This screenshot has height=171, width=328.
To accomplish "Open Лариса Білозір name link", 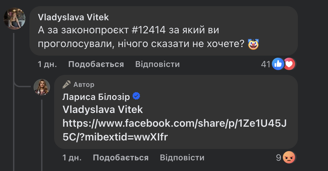I will [96, 97].
